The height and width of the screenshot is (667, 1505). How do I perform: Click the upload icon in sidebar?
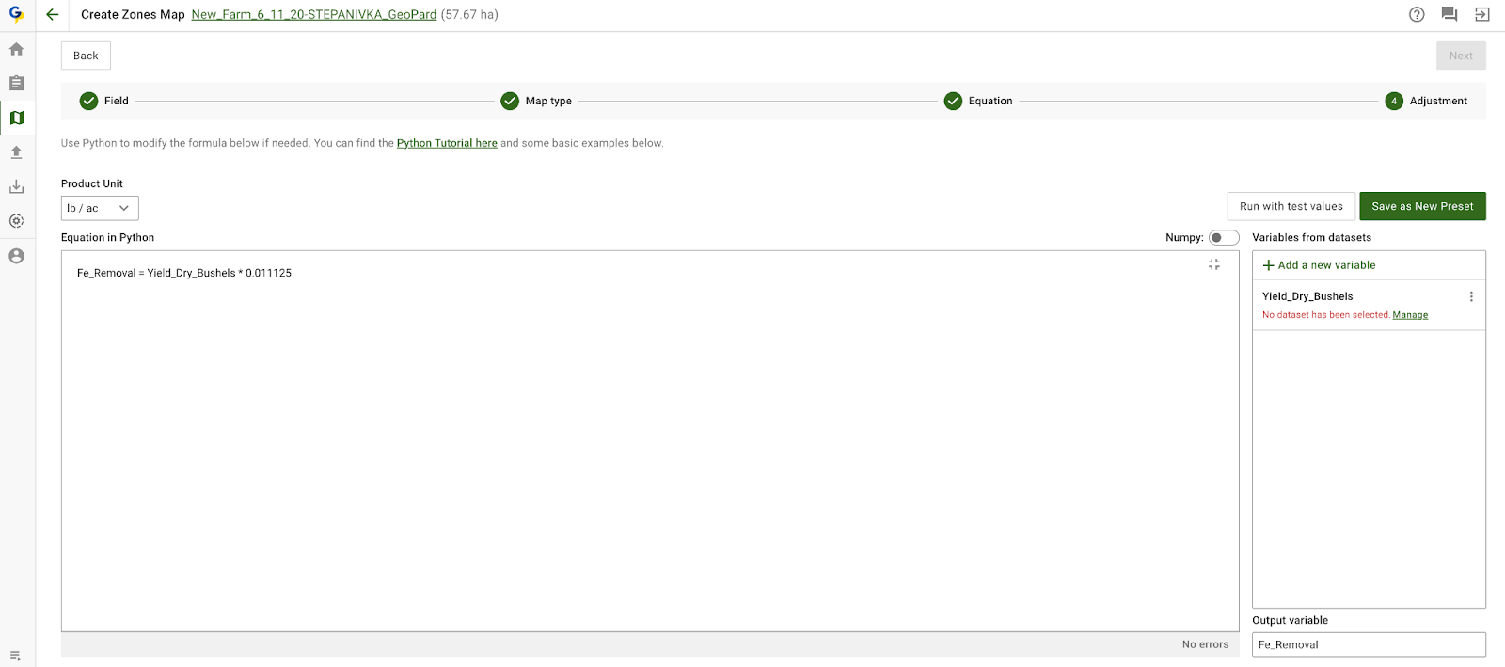tap(16, 152)
